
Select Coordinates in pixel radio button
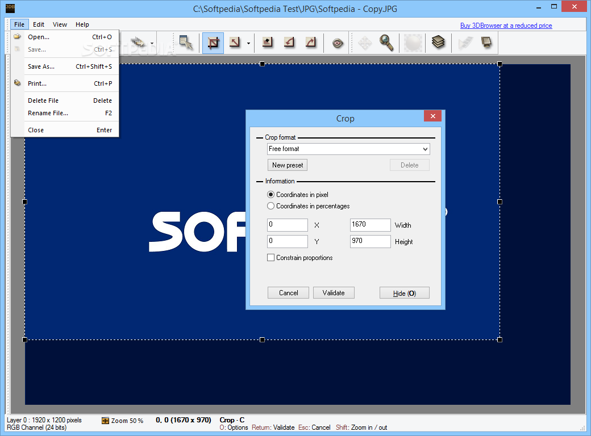pyautogui.click(x=270, y=195)
